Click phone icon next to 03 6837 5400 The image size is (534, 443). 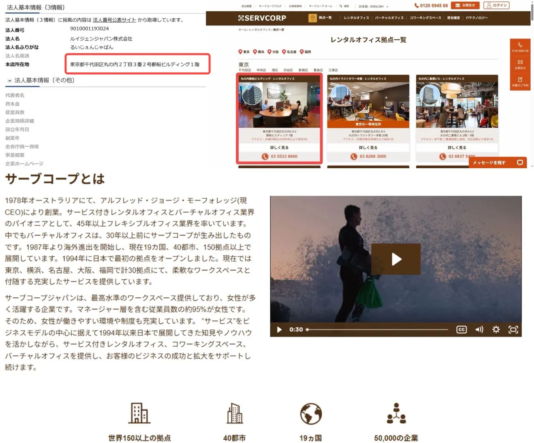coord(443,157)
